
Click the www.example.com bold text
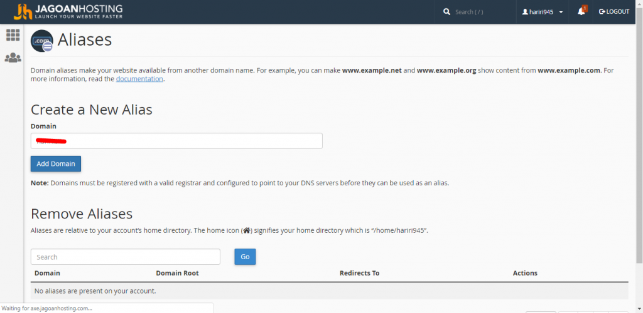[569, 70]
